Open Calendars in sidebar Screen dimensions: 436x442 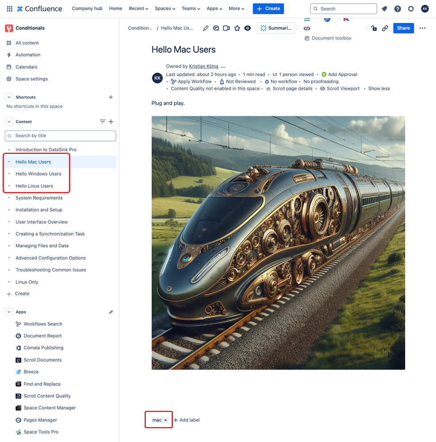click(26, 67)
